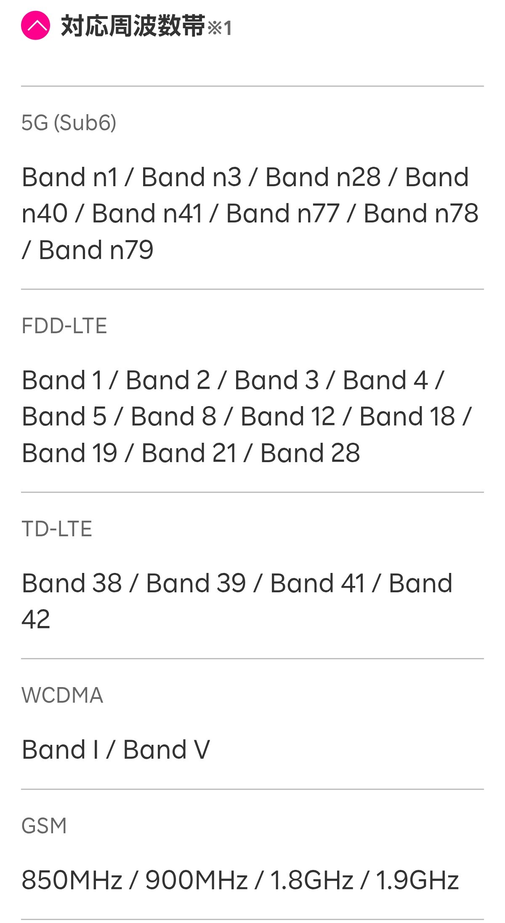Click the FDD-LTE section label
The width and height of the screenshot is (505, 923).
(64, 326)
